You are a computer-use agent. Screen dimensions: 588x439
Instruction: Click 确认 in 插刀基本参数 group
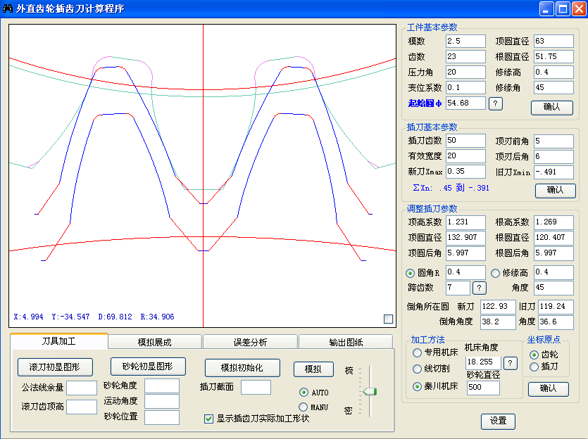[555, 190]
